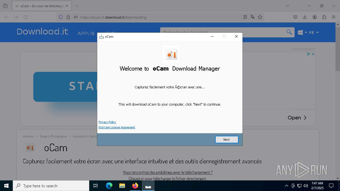340x191 pixels.
Task: Open File Explorer from the taskbar
Action: 122,186
